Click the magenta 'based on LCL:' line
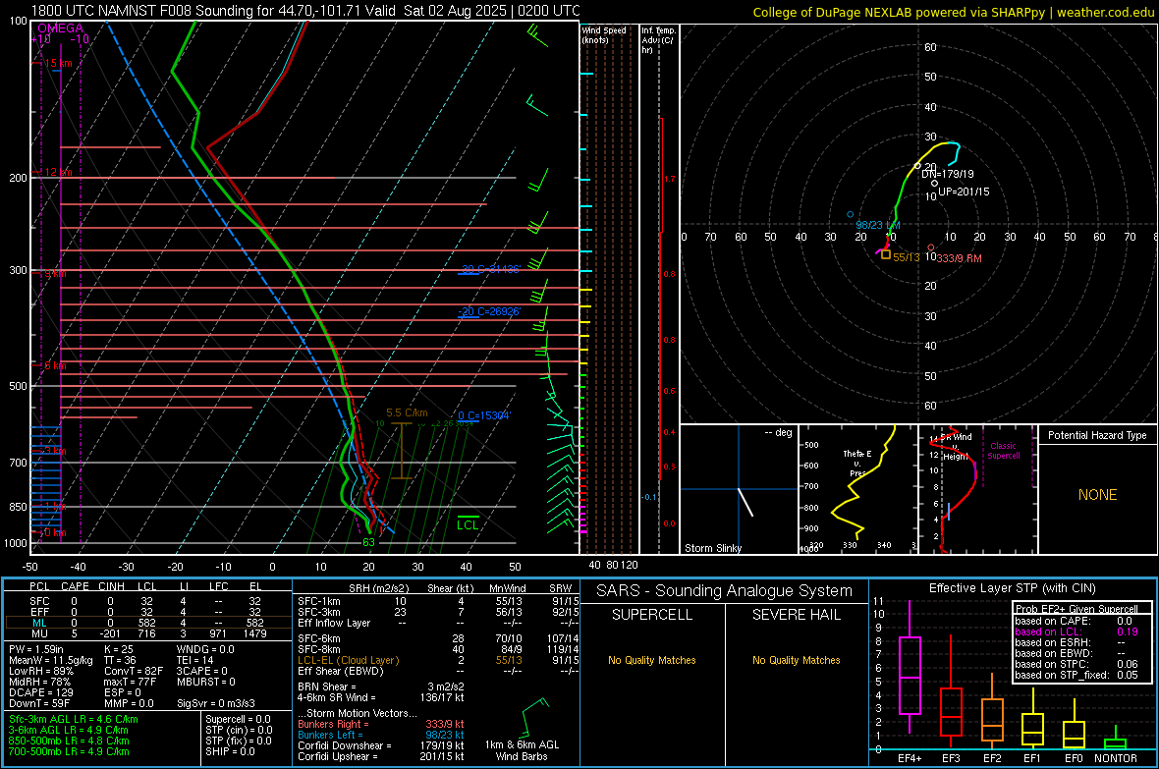Screen dimensions: 1159x769 click(x=1076, y=632)
